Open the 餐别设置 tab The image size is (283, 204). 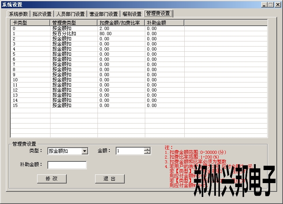[x=132, y=14]
